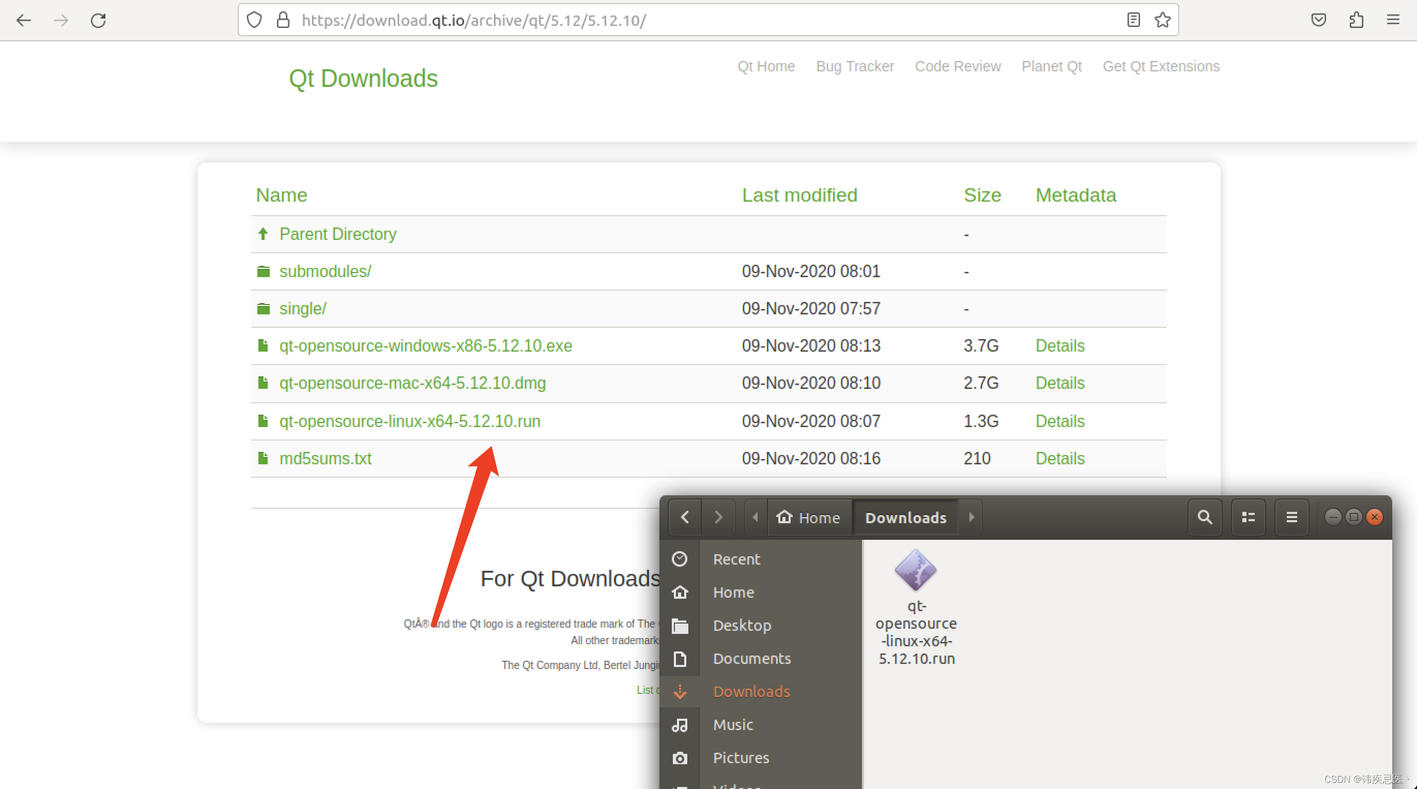Open the submodules/ folder link
Screen dimensions: 1417x789
[x=325, y=271]
